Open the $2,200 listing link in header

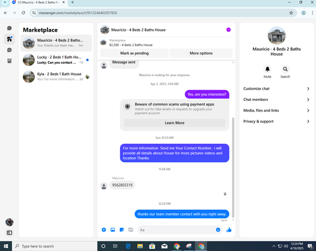pos(131,45)
